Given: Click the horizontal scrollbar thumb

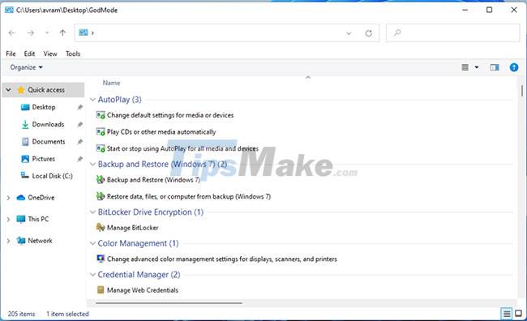Looking at the screenshot, I should [169, 303].
